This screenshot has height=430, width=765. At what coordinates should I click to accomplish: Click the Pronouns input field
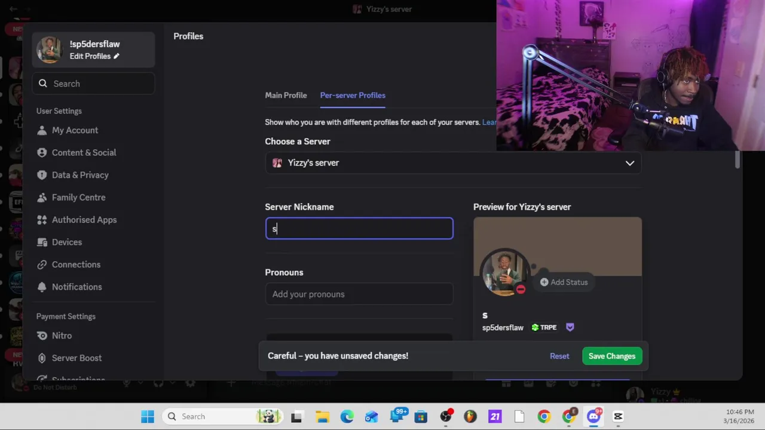click(x=359, y=294)
